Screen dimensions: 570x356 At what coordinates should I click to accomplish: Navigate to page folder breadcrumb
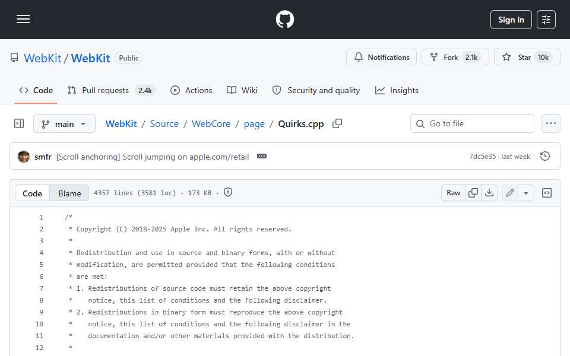coord(254,124)
